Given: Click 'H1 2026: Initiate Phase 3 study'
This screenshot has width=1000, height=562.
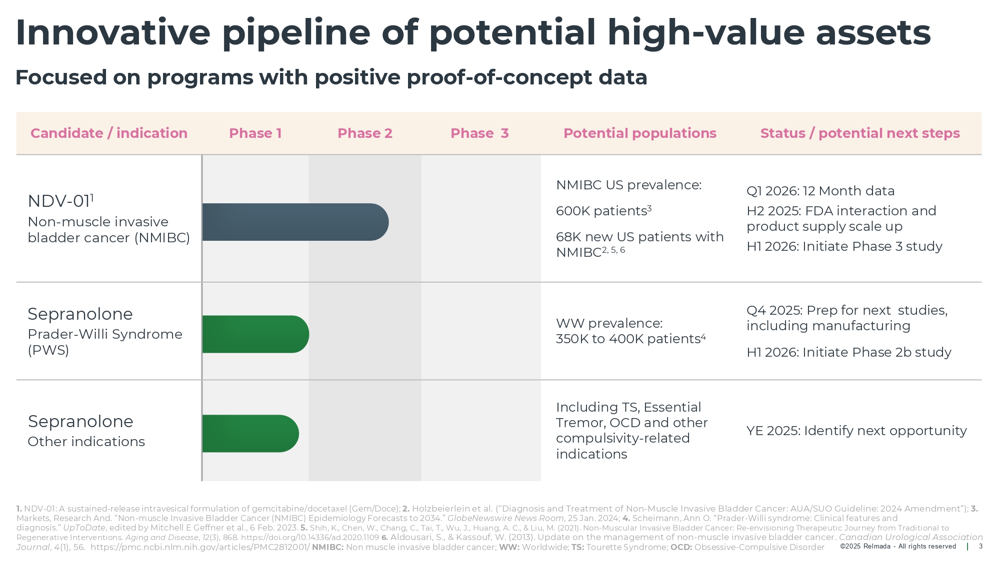Looking at the screenshot, I should click(x=844, y=246).
